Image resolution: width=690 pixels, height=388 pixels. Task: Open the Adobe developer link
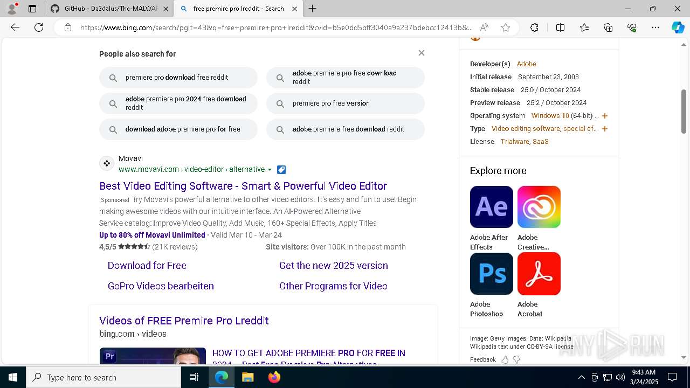click(x=527, y=64)
